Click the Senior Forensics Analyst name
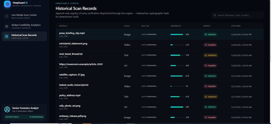The height and width of the screenshot is (124, 271). (x=26, y=108)
